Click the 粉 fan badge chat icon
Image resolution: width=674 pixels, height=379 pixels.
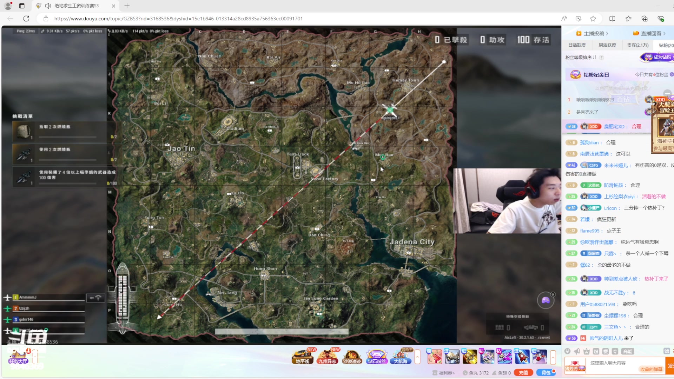(596, 351)
